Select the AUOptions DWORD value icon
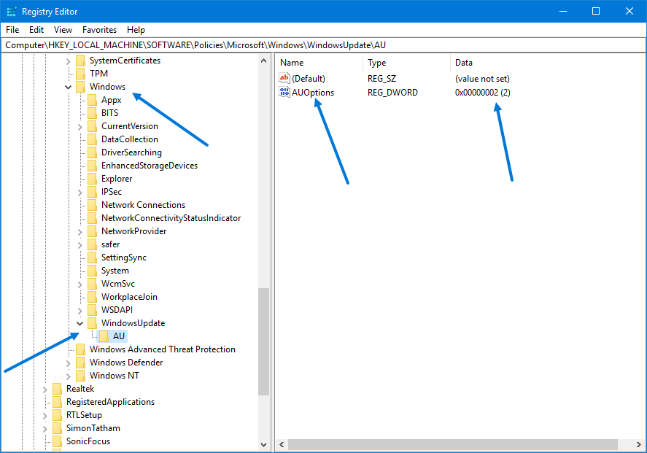 coord(284,92)
